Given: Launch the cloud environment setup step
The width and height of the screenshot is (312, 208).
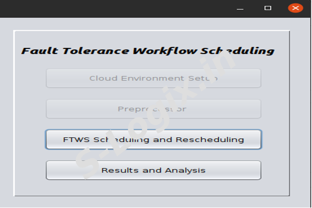Looking at the screenshot, I should 153,78.
